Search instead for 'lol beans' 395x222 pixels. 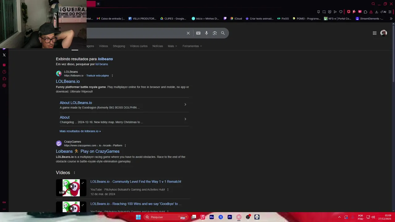click(x=102, y=64)
